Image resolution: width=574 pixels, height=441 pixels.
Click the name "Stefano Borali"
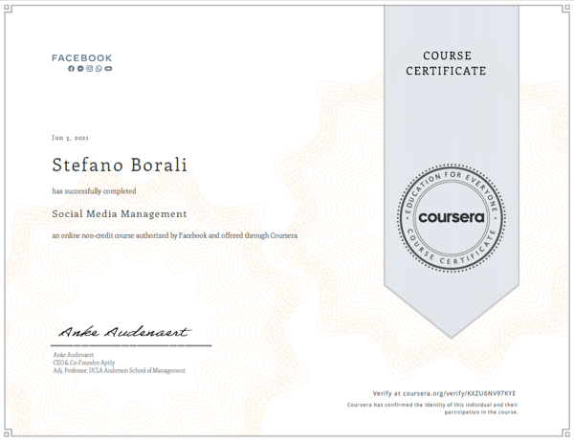[120, 165]
